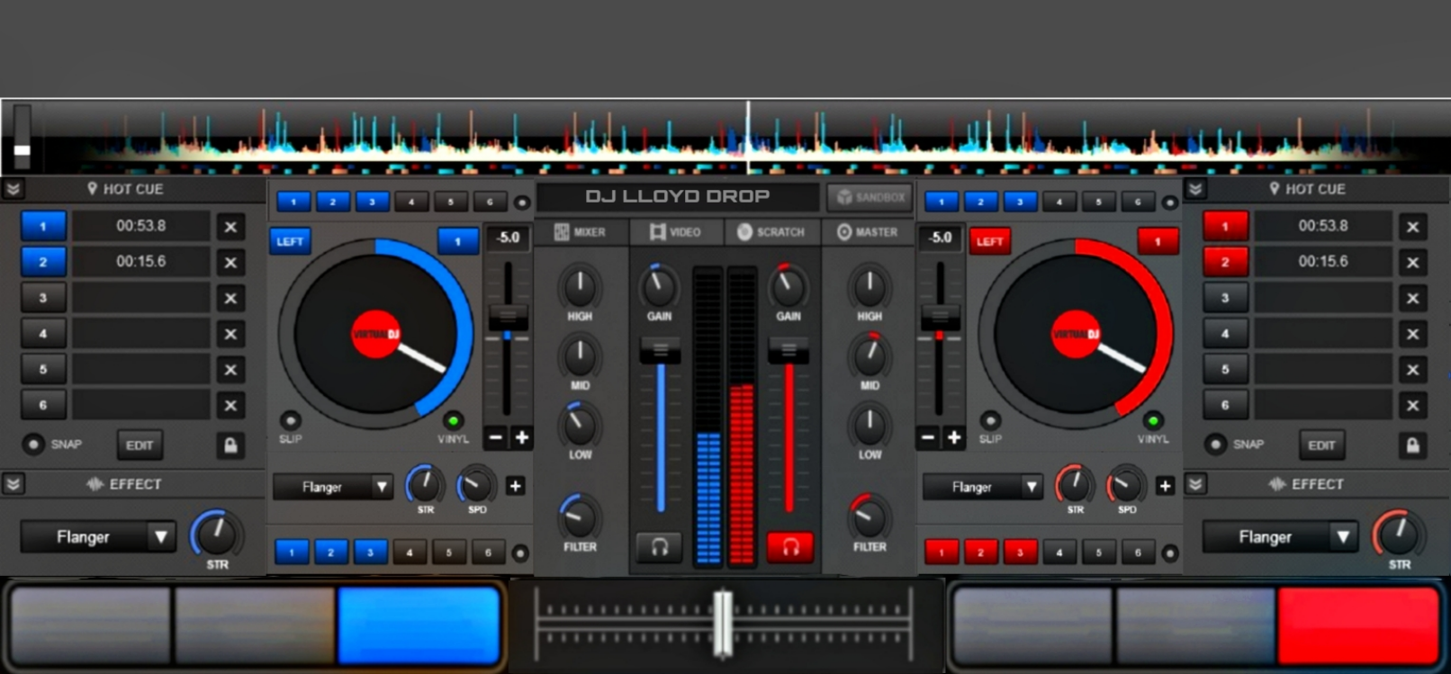Click the left deck HIGH EQ knob
This screenshot has height=674, width=1451.
tap(580, 287)
